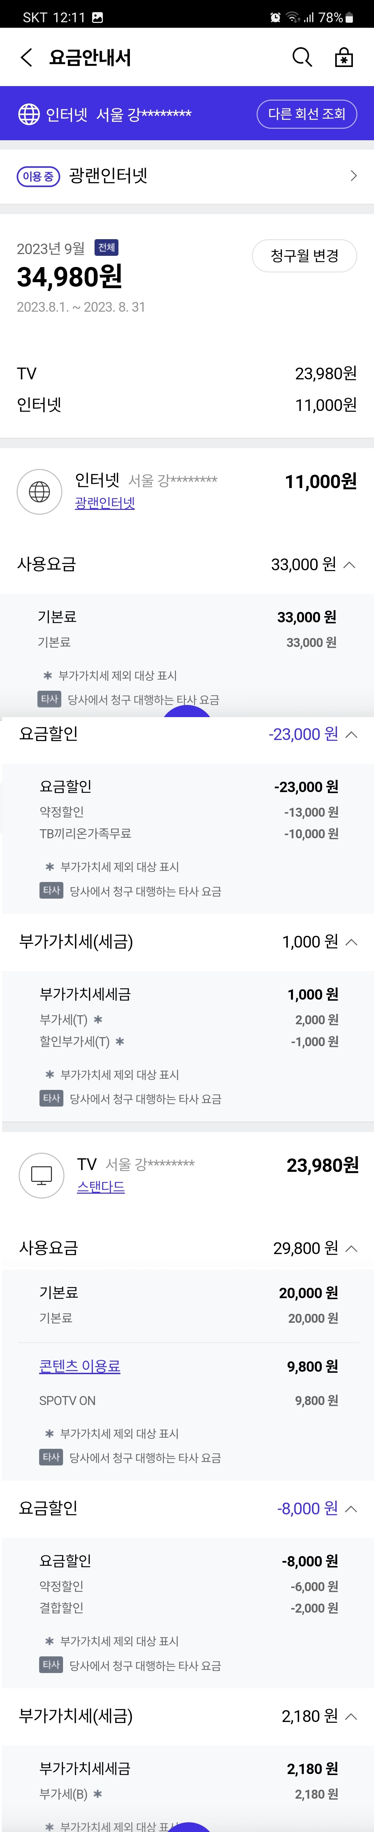Open the 콘텐츠 이용료 link

tap(80, 1366)
